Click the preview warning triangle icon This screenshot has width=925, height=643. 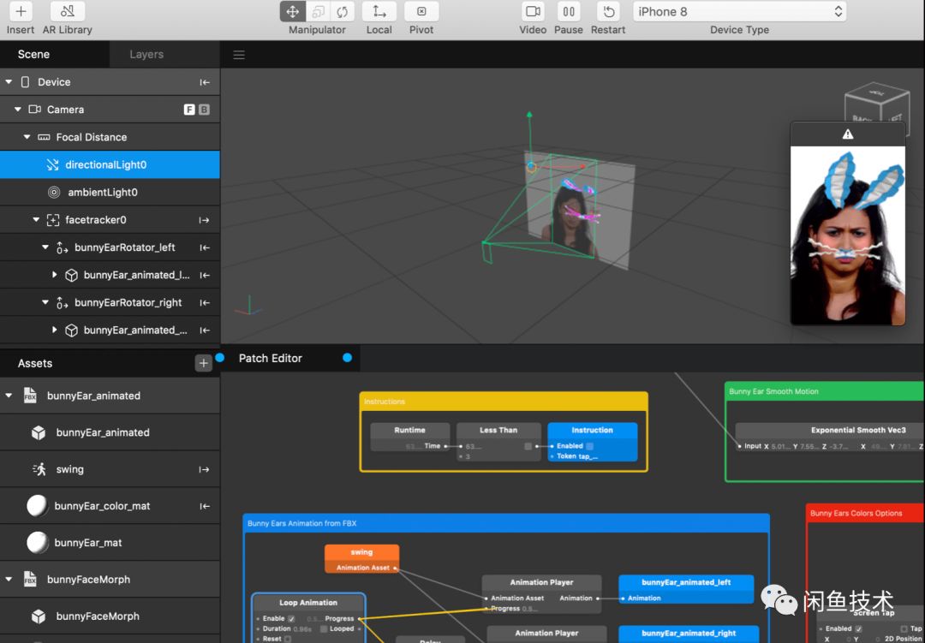848,134
